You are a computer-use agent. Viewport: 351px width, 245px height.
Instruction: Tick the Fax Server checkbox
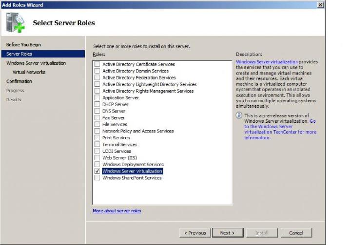(x=97, y=118)
